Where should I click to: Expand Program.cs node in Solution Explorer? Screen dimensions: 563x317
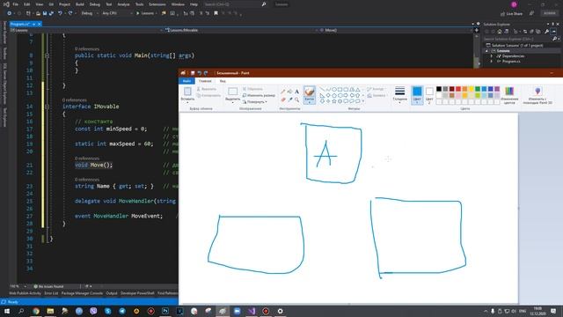tap(492, 62)
